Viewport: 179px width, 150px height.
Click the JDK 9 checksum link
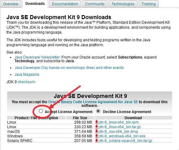(26, 82)
